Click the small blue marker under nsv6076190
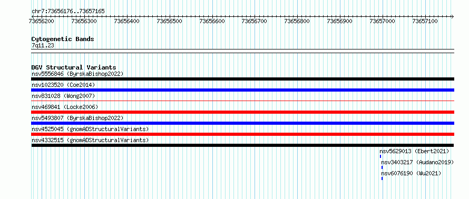The image size is (469, 199). pos(382,178)
